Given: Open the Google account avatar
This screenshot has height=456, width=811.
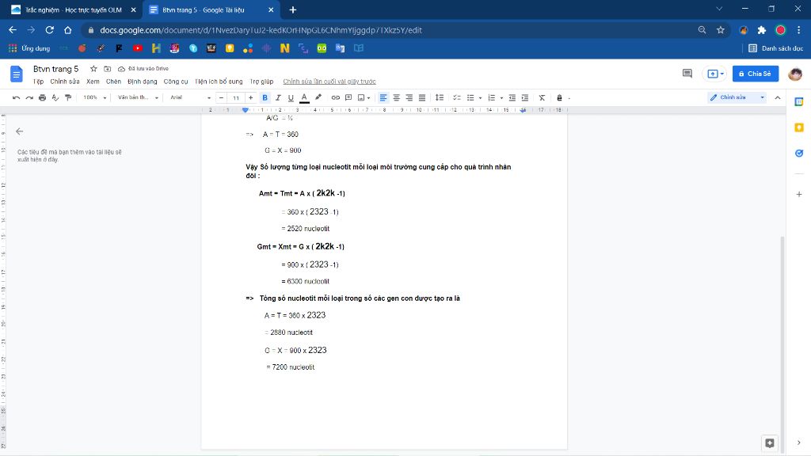Looking at the screenshot, I should (795, 74).
